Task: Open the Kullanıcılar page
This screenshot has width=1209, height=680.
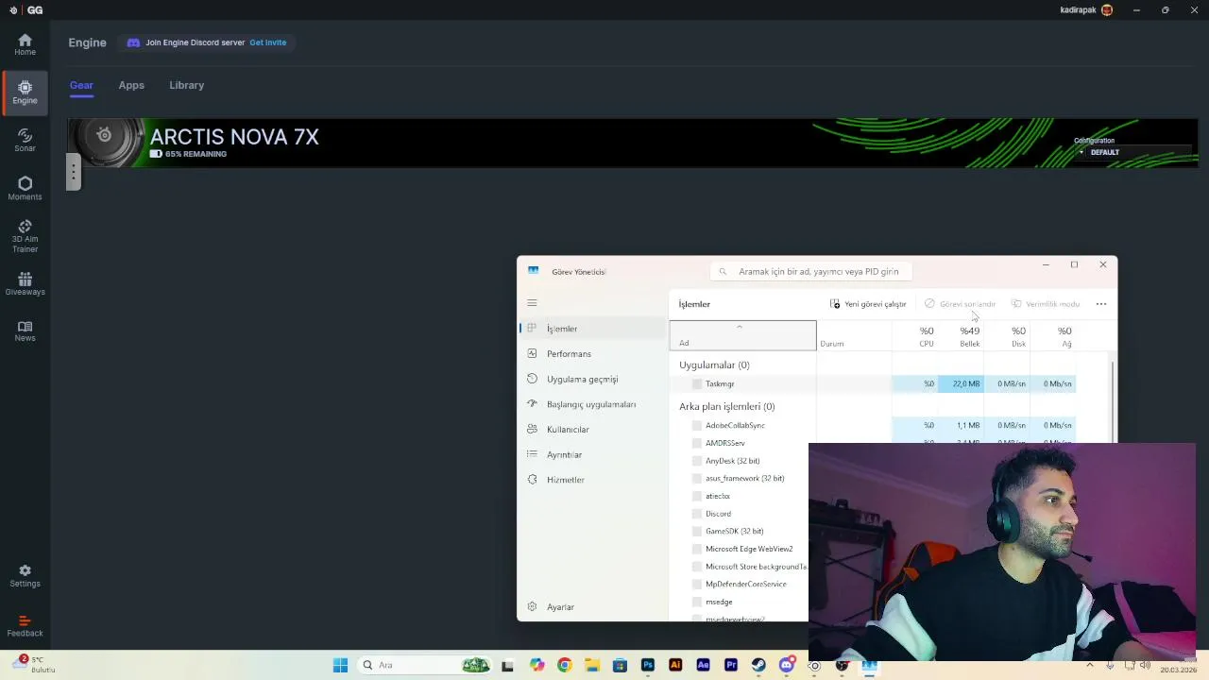Action: pos(593,429)
